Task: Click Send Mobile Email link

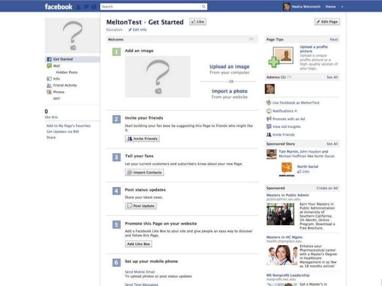Action: (140, 272)
